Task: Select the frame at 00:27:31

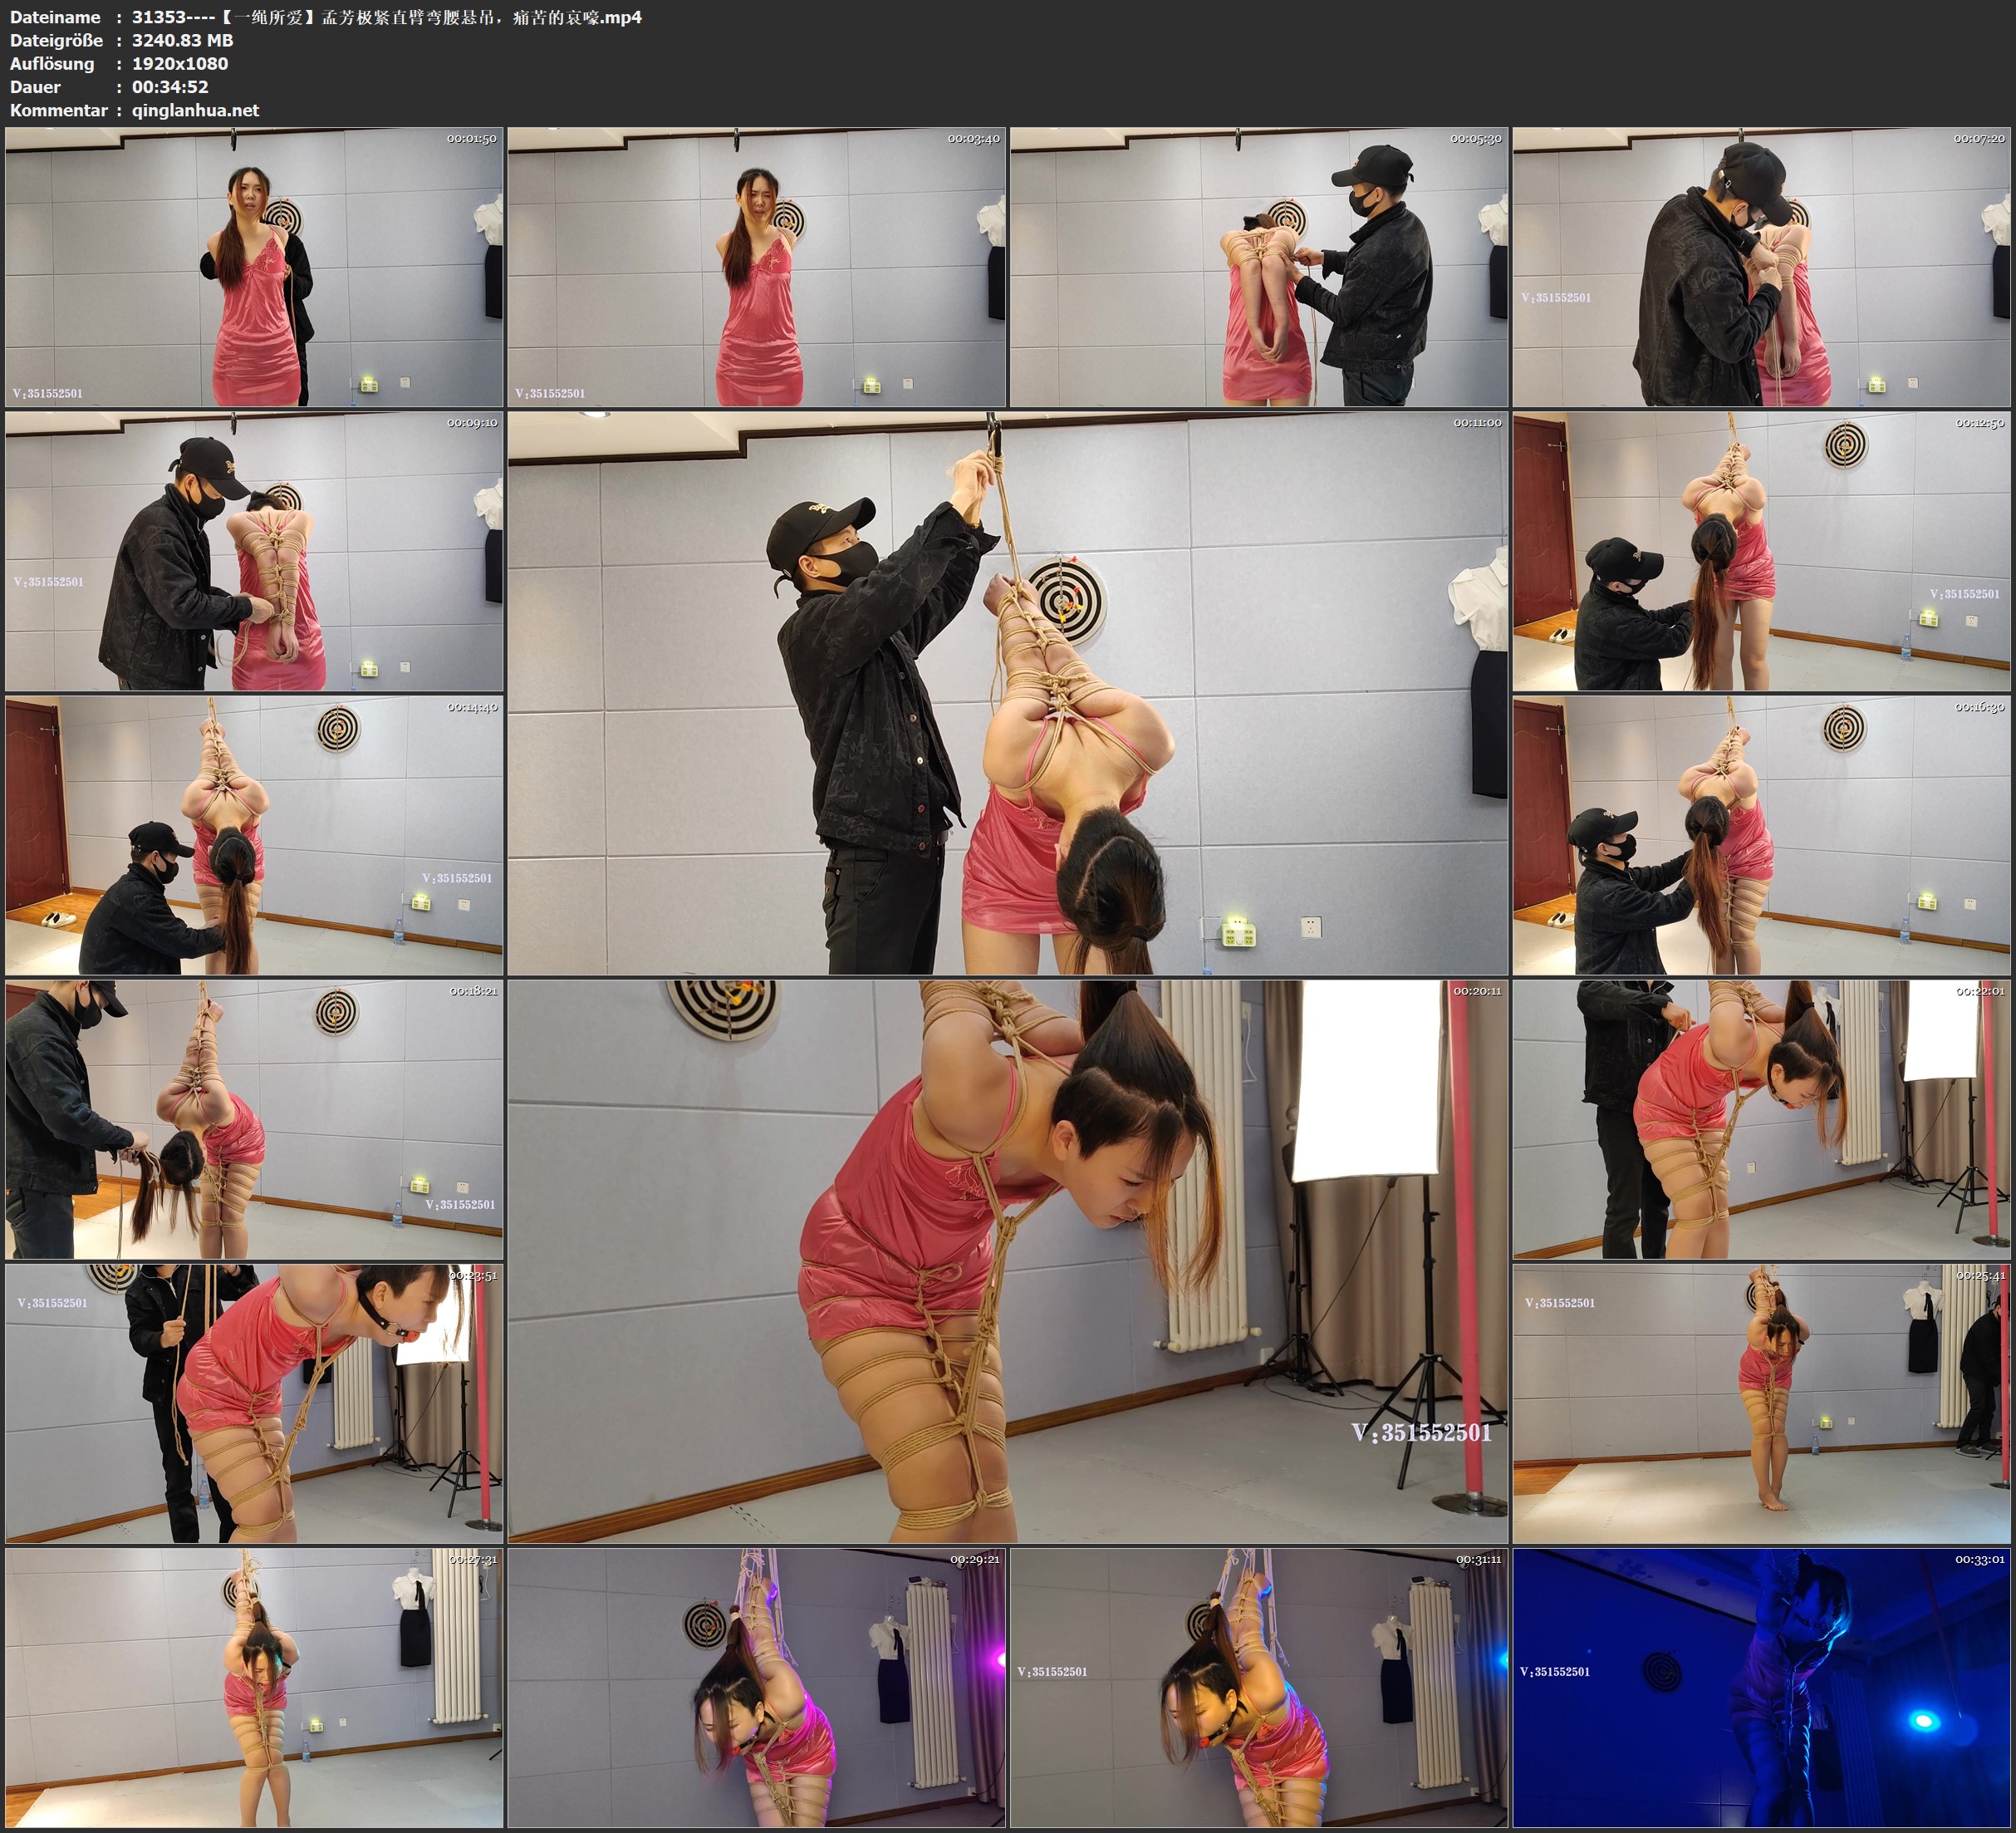Action: [x=254, y=1688]
